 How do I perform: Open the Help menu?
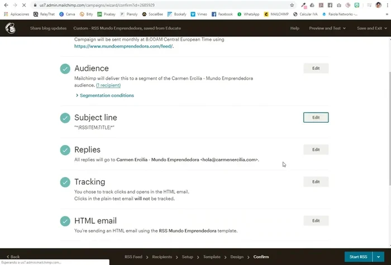tap(294, 28)
